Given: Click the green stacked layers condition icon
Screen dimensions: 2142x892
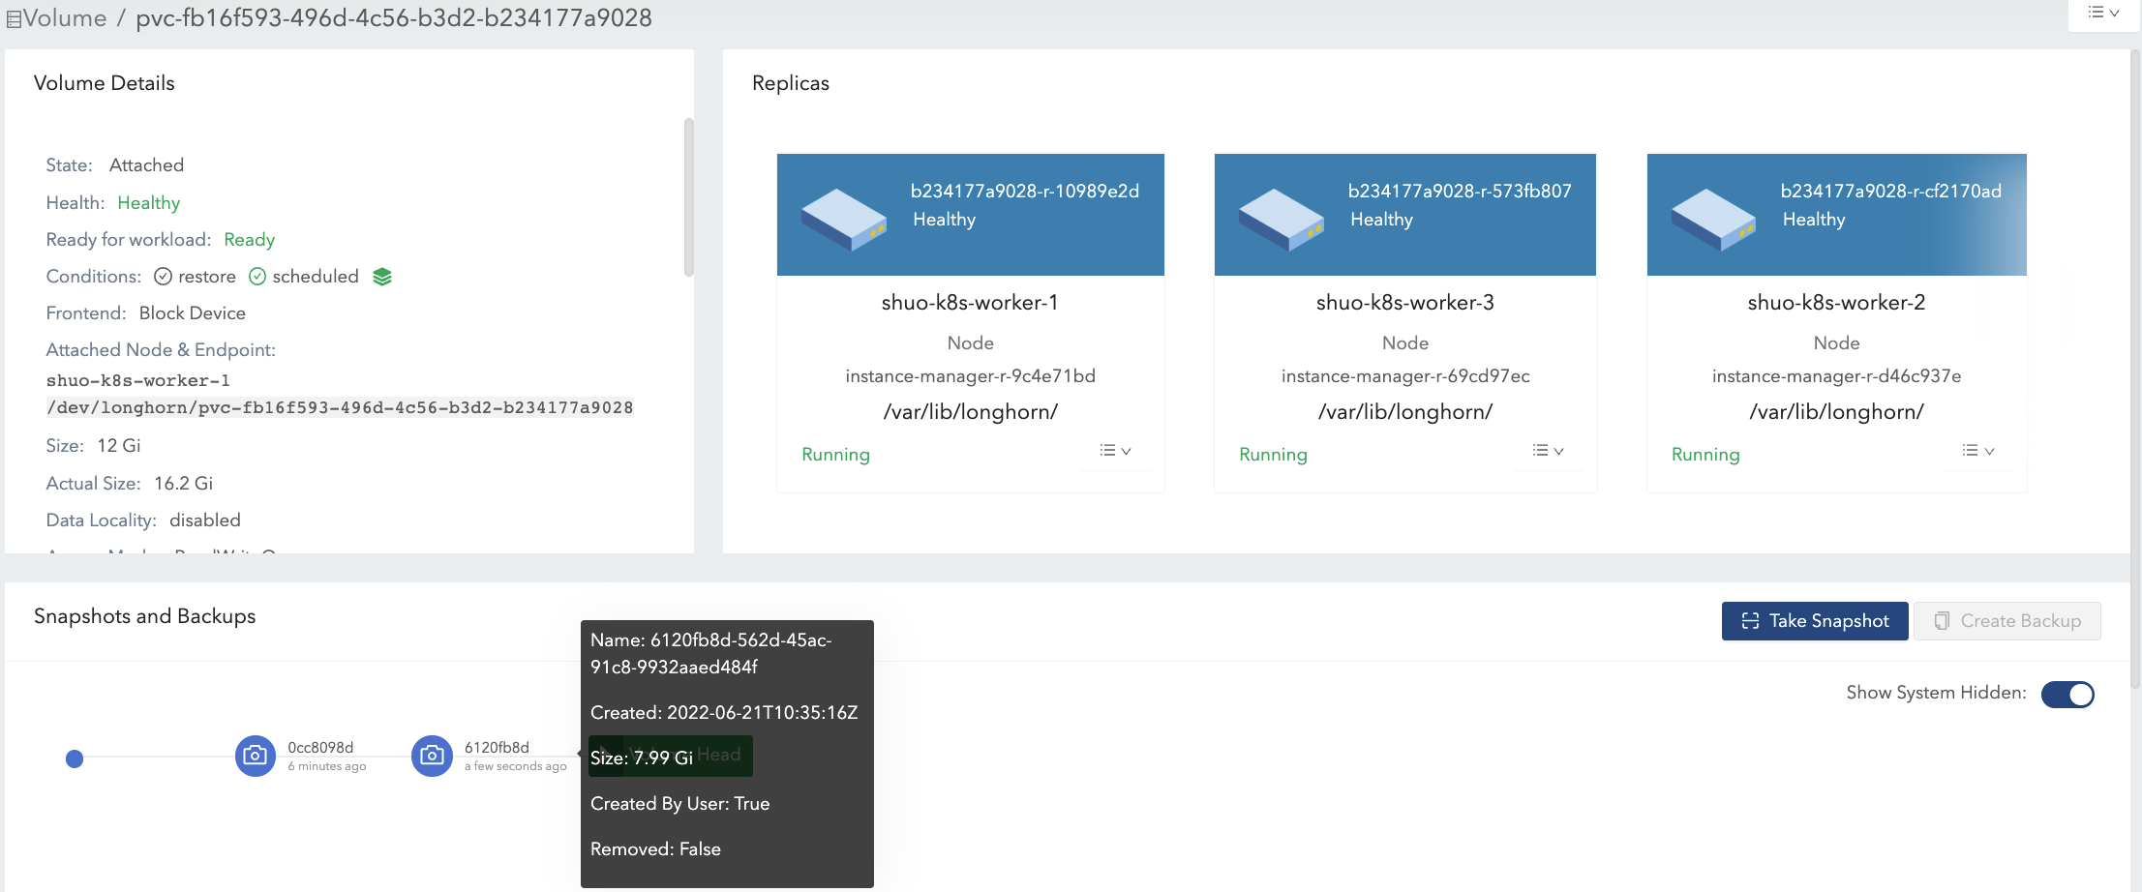Looking at the screenshot, I should coord(382,277).
